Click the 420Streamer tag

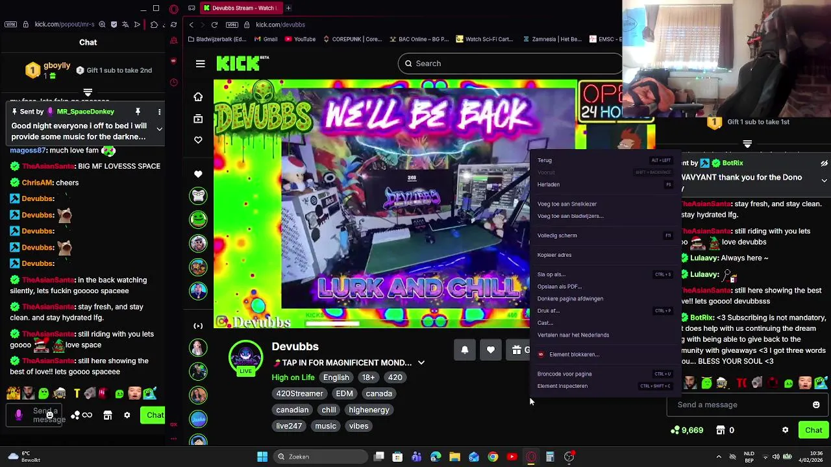(299, 394)
